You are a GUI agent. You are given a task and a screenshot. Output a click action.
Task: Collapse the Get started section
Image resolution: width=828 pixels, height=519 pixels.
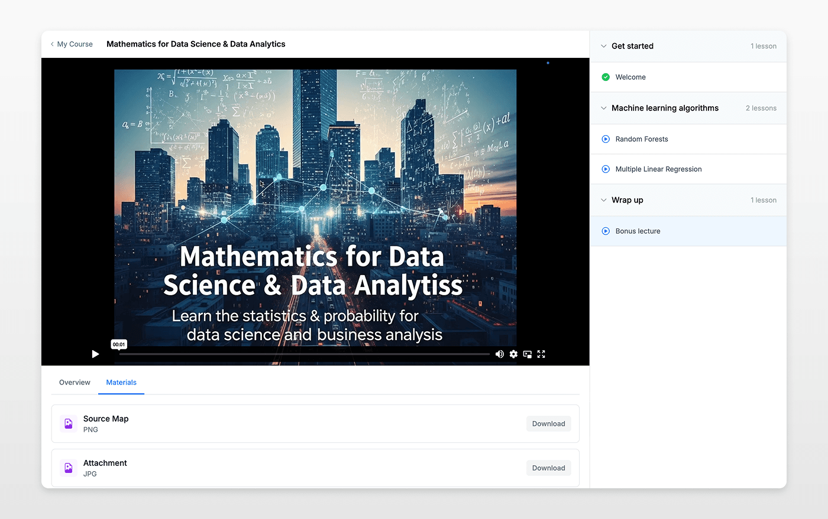click(x=603, y=46)
